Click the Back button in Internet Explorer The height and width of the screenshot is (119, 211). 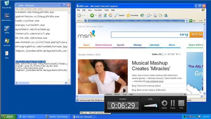81,16
